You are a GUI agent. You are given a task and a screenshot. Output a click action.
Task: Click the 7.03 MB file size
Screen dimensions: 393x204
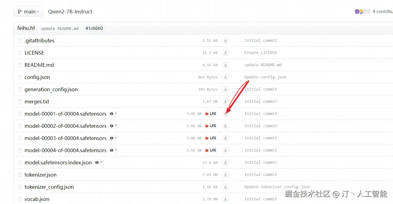(210, 175)
